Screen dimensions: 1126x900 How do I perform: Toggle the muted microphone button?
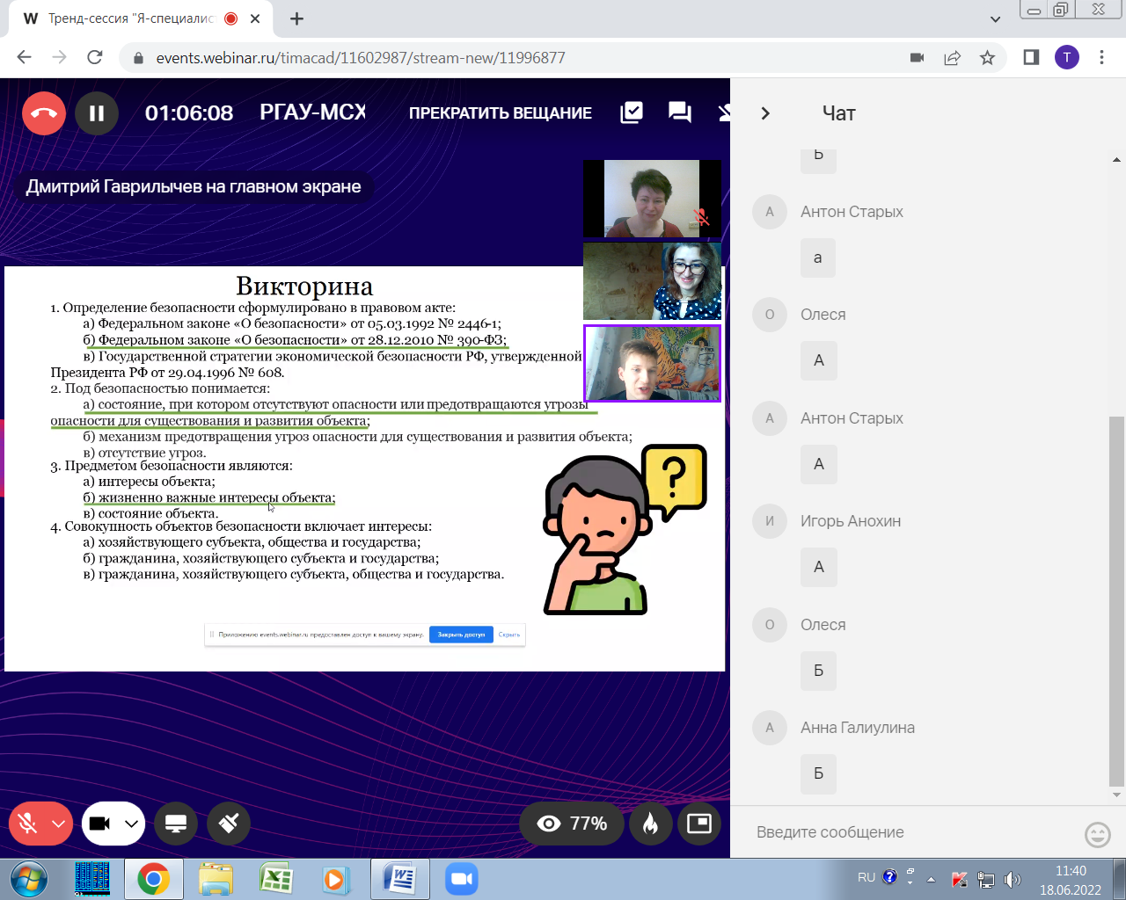pyautogui.click(x=28, y=824)
